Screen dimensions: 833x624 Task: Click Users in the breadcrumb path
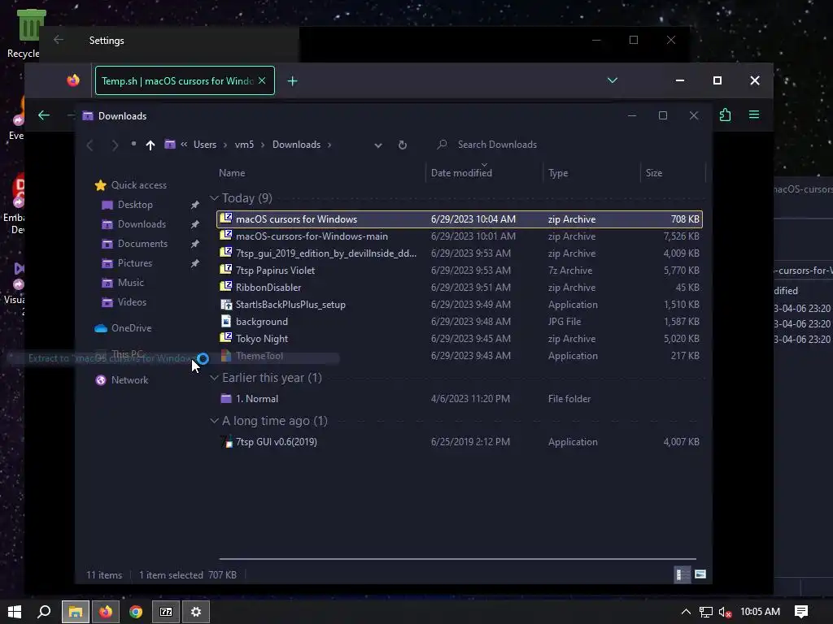coord(204,145)
